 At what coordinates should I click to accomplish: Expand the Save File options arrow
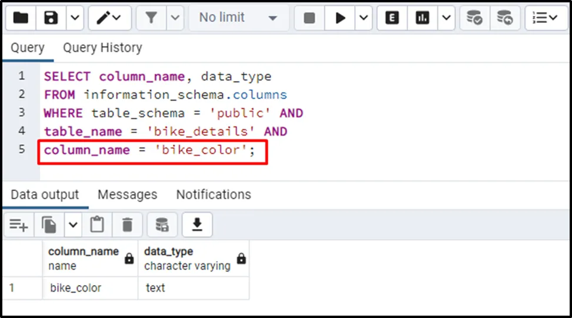74,18
